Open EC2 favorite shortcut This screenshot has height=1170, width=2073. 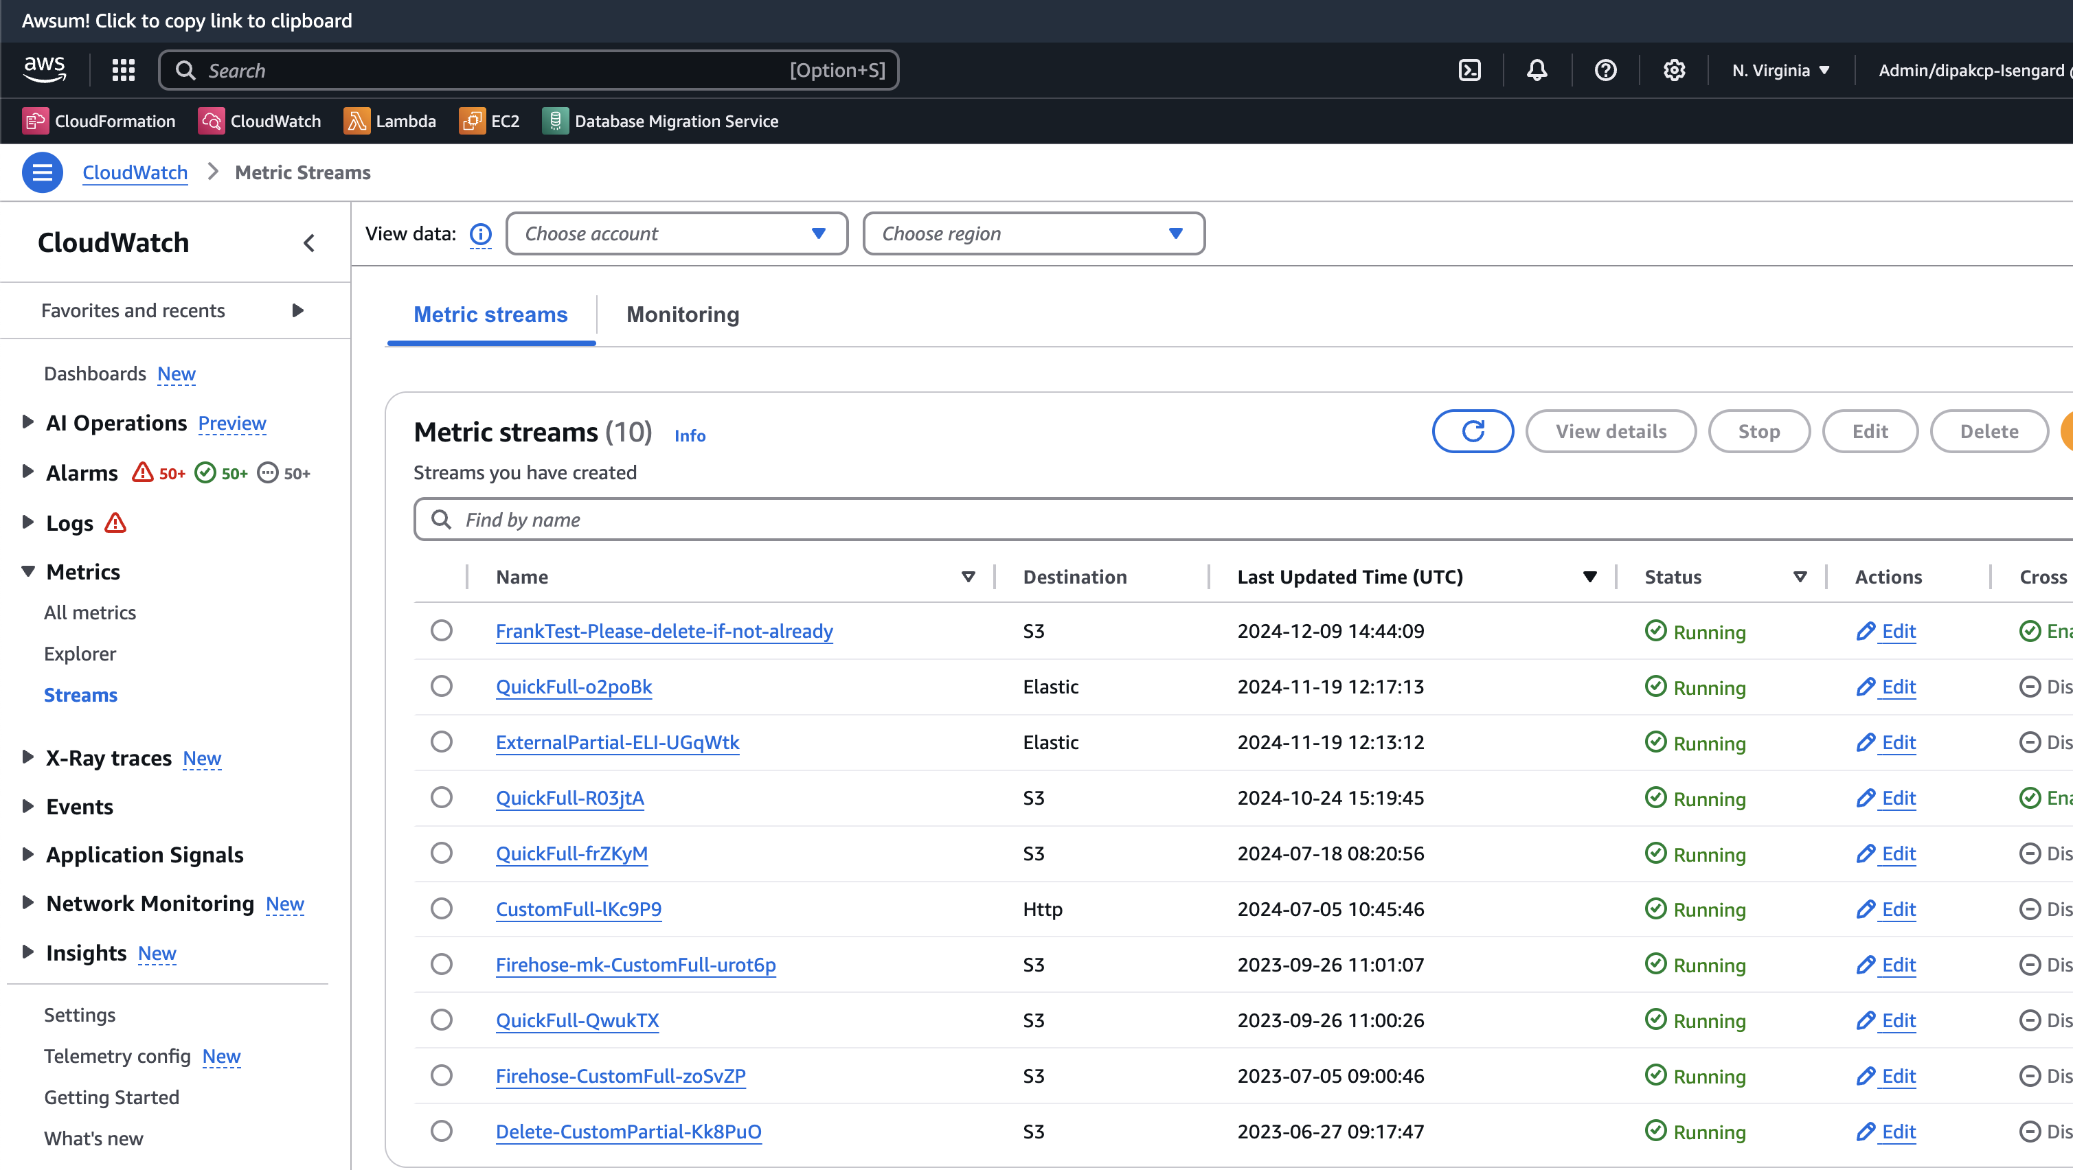489,121
